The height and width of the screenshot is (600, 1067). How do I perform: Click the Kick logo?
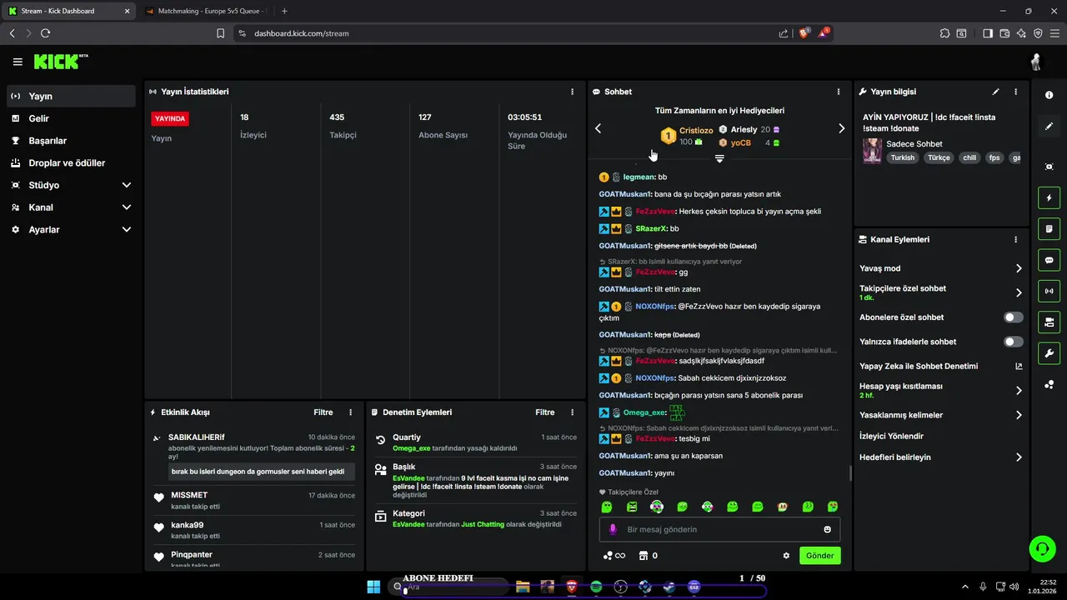tap(61, 62)
